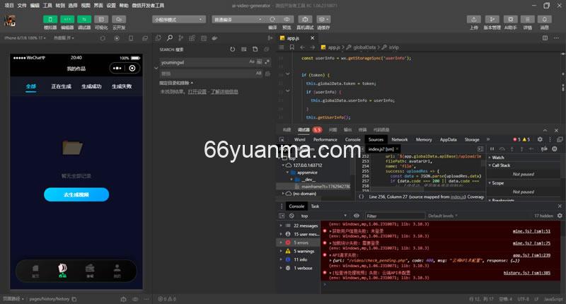Open the 微信开发者工具 menu
This screenshot has width=566, height=304.
click(148, 6)
